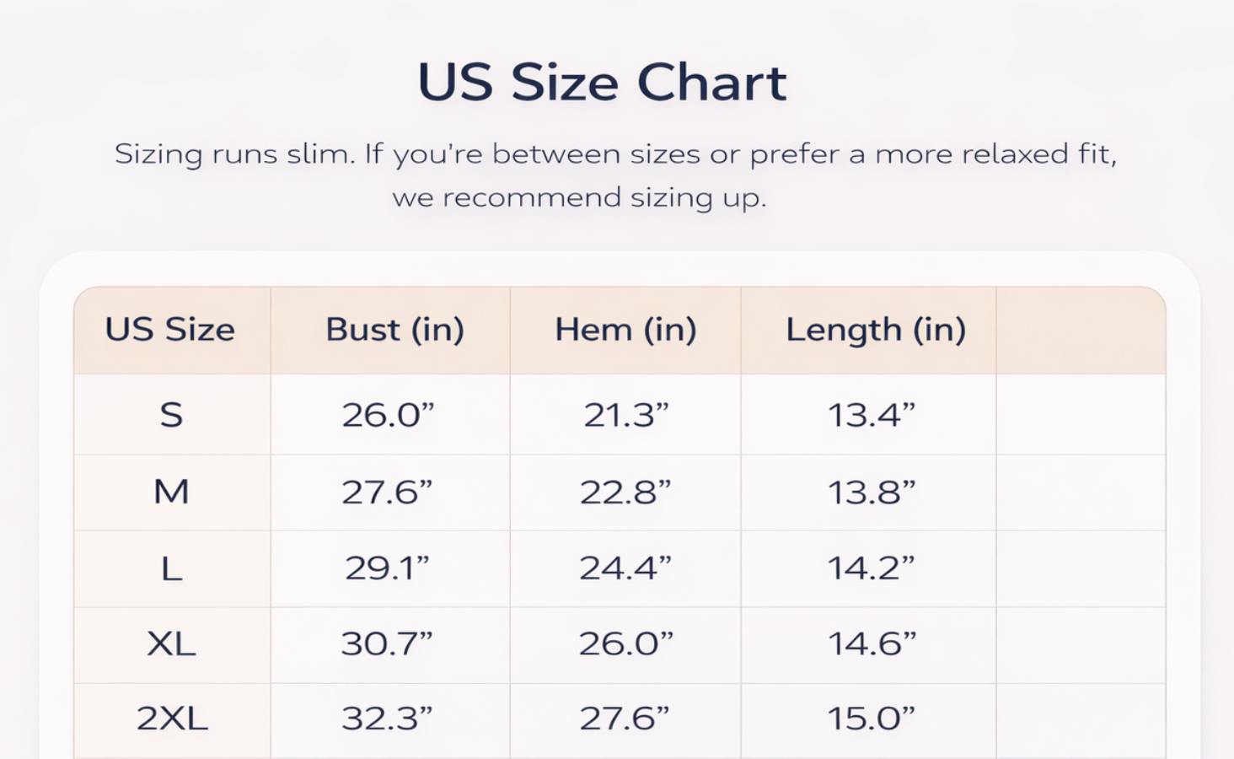
Task: Select the sizing runs slim note text
Action: (x=615, y=175)
